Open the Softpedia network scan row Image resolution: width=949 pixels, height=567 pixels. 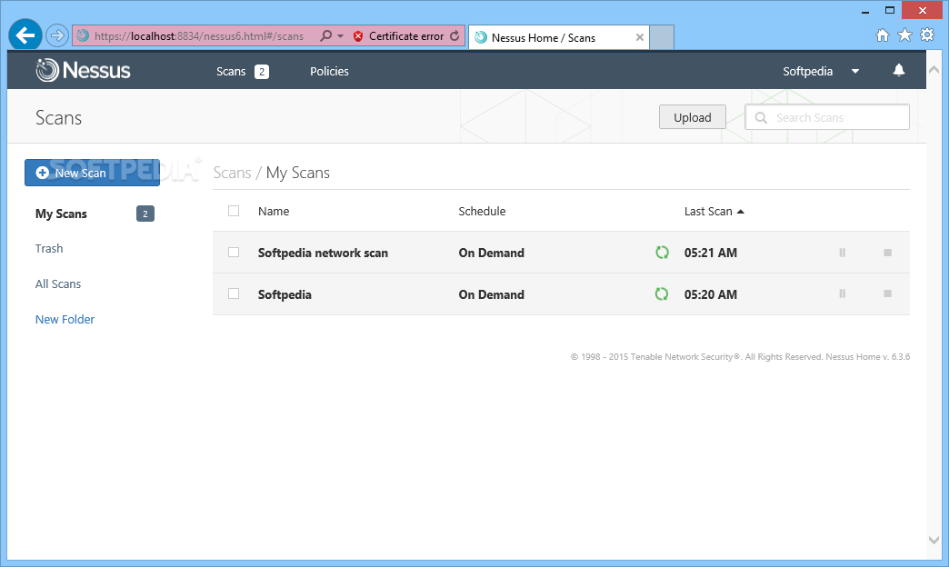pos(561,253)
